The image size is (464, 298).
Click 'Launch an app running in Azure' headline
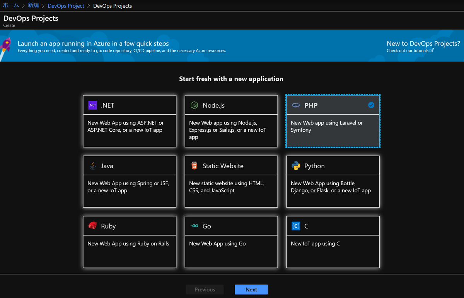click(93, 44)
